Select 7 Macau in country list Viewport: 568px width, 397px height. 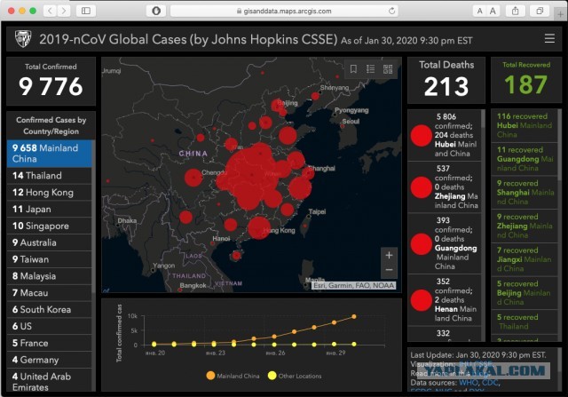click(x=50, y=292)
